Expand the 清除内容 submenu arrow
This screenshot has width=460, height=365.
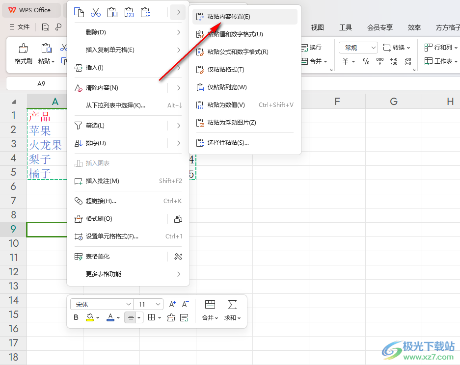(x=178, y=88)
